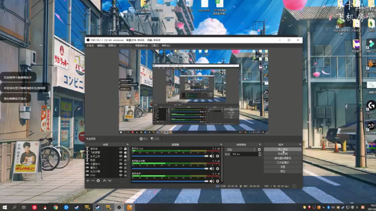Viewport: 376px width, 211px height.
Task: Pop out the audio mixer dock header icon
Action: tap(221, 145)
